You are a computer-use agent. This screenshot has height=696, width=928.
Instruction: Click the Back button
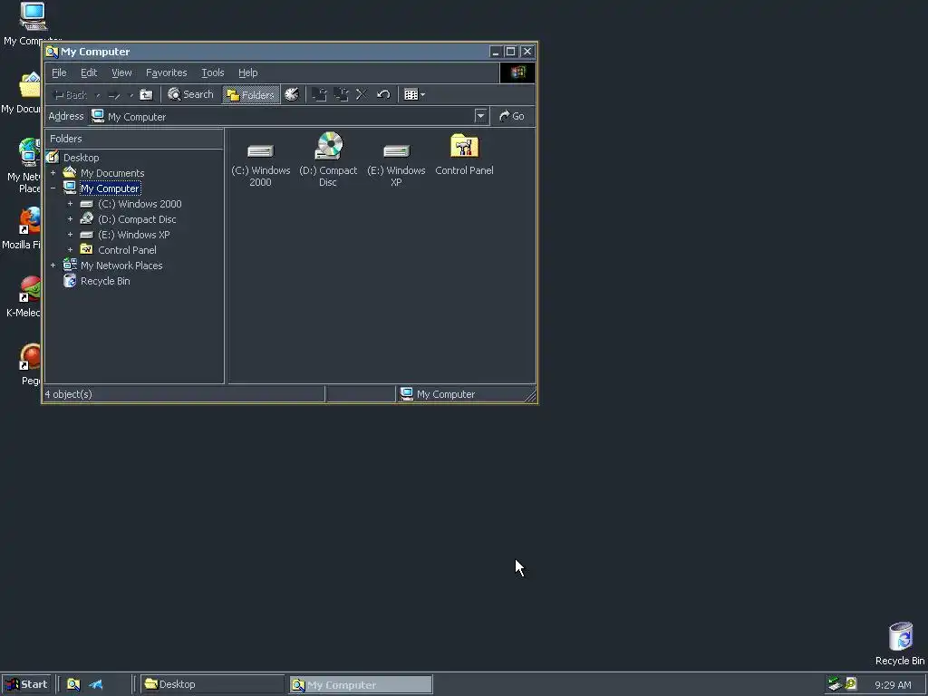71,94
